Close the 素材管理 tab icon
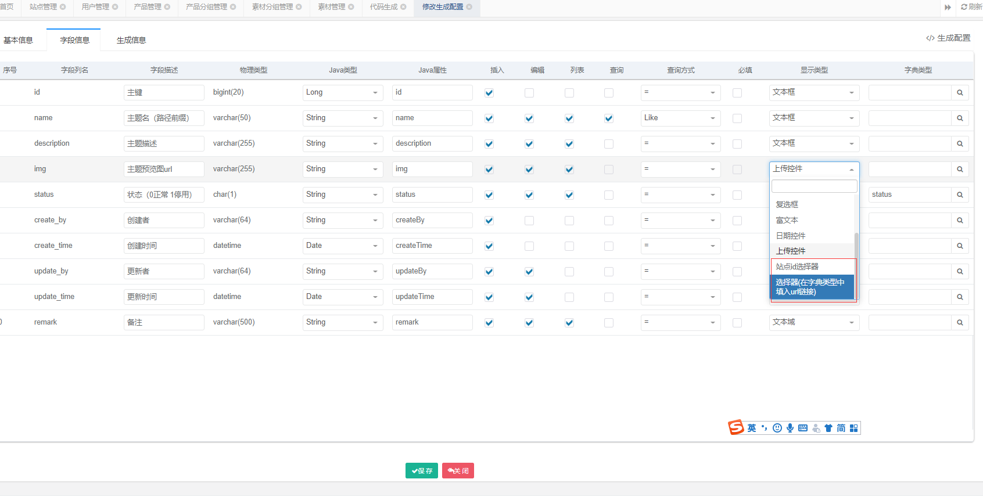Viewport: 983px width, 497px height. 351,7
